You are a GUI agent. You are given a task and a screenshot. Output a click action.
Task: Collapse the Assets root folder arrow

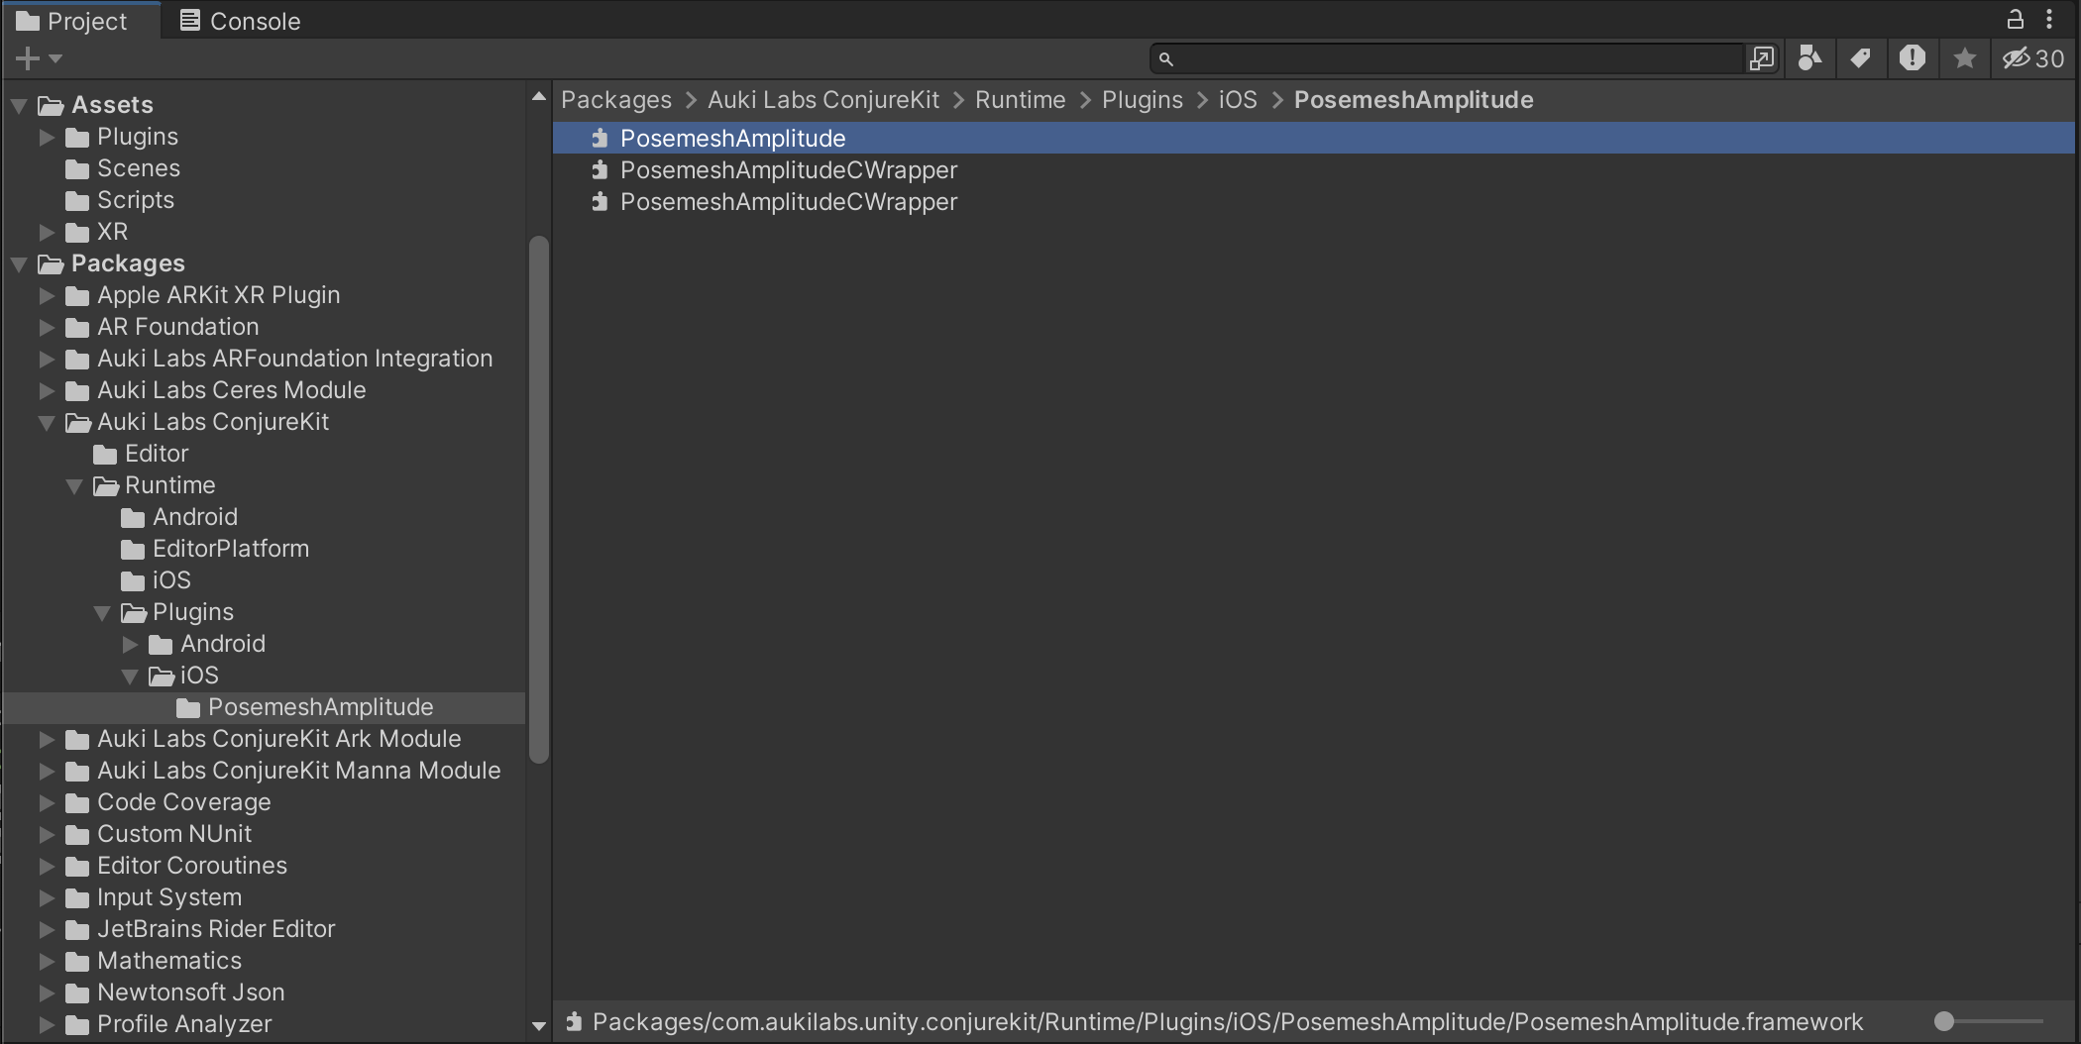19,106
